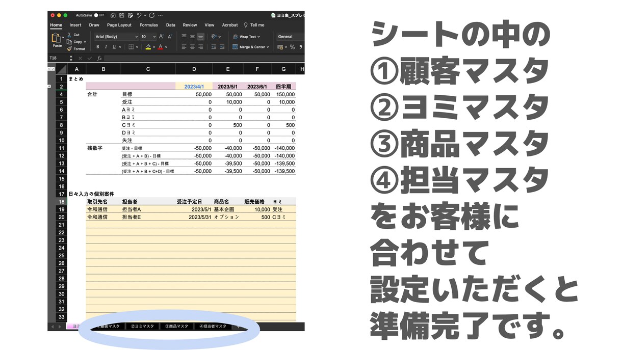Select the ③商品マスタ sheet tab

pos(176,326)
